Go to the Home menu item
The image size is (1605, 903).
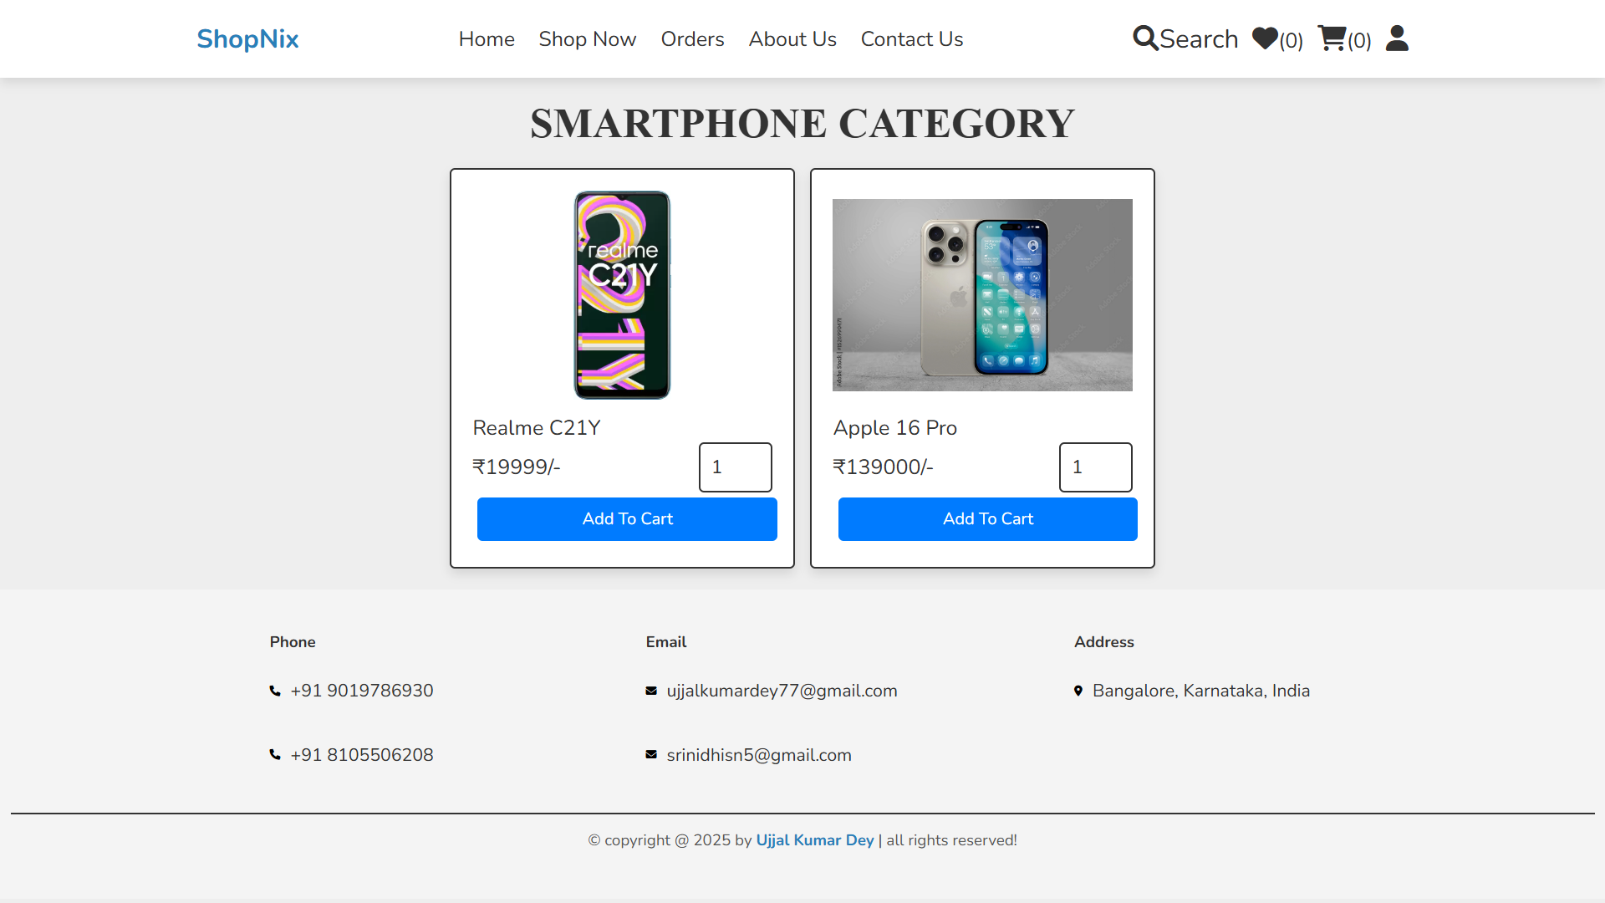coord(487,39)
